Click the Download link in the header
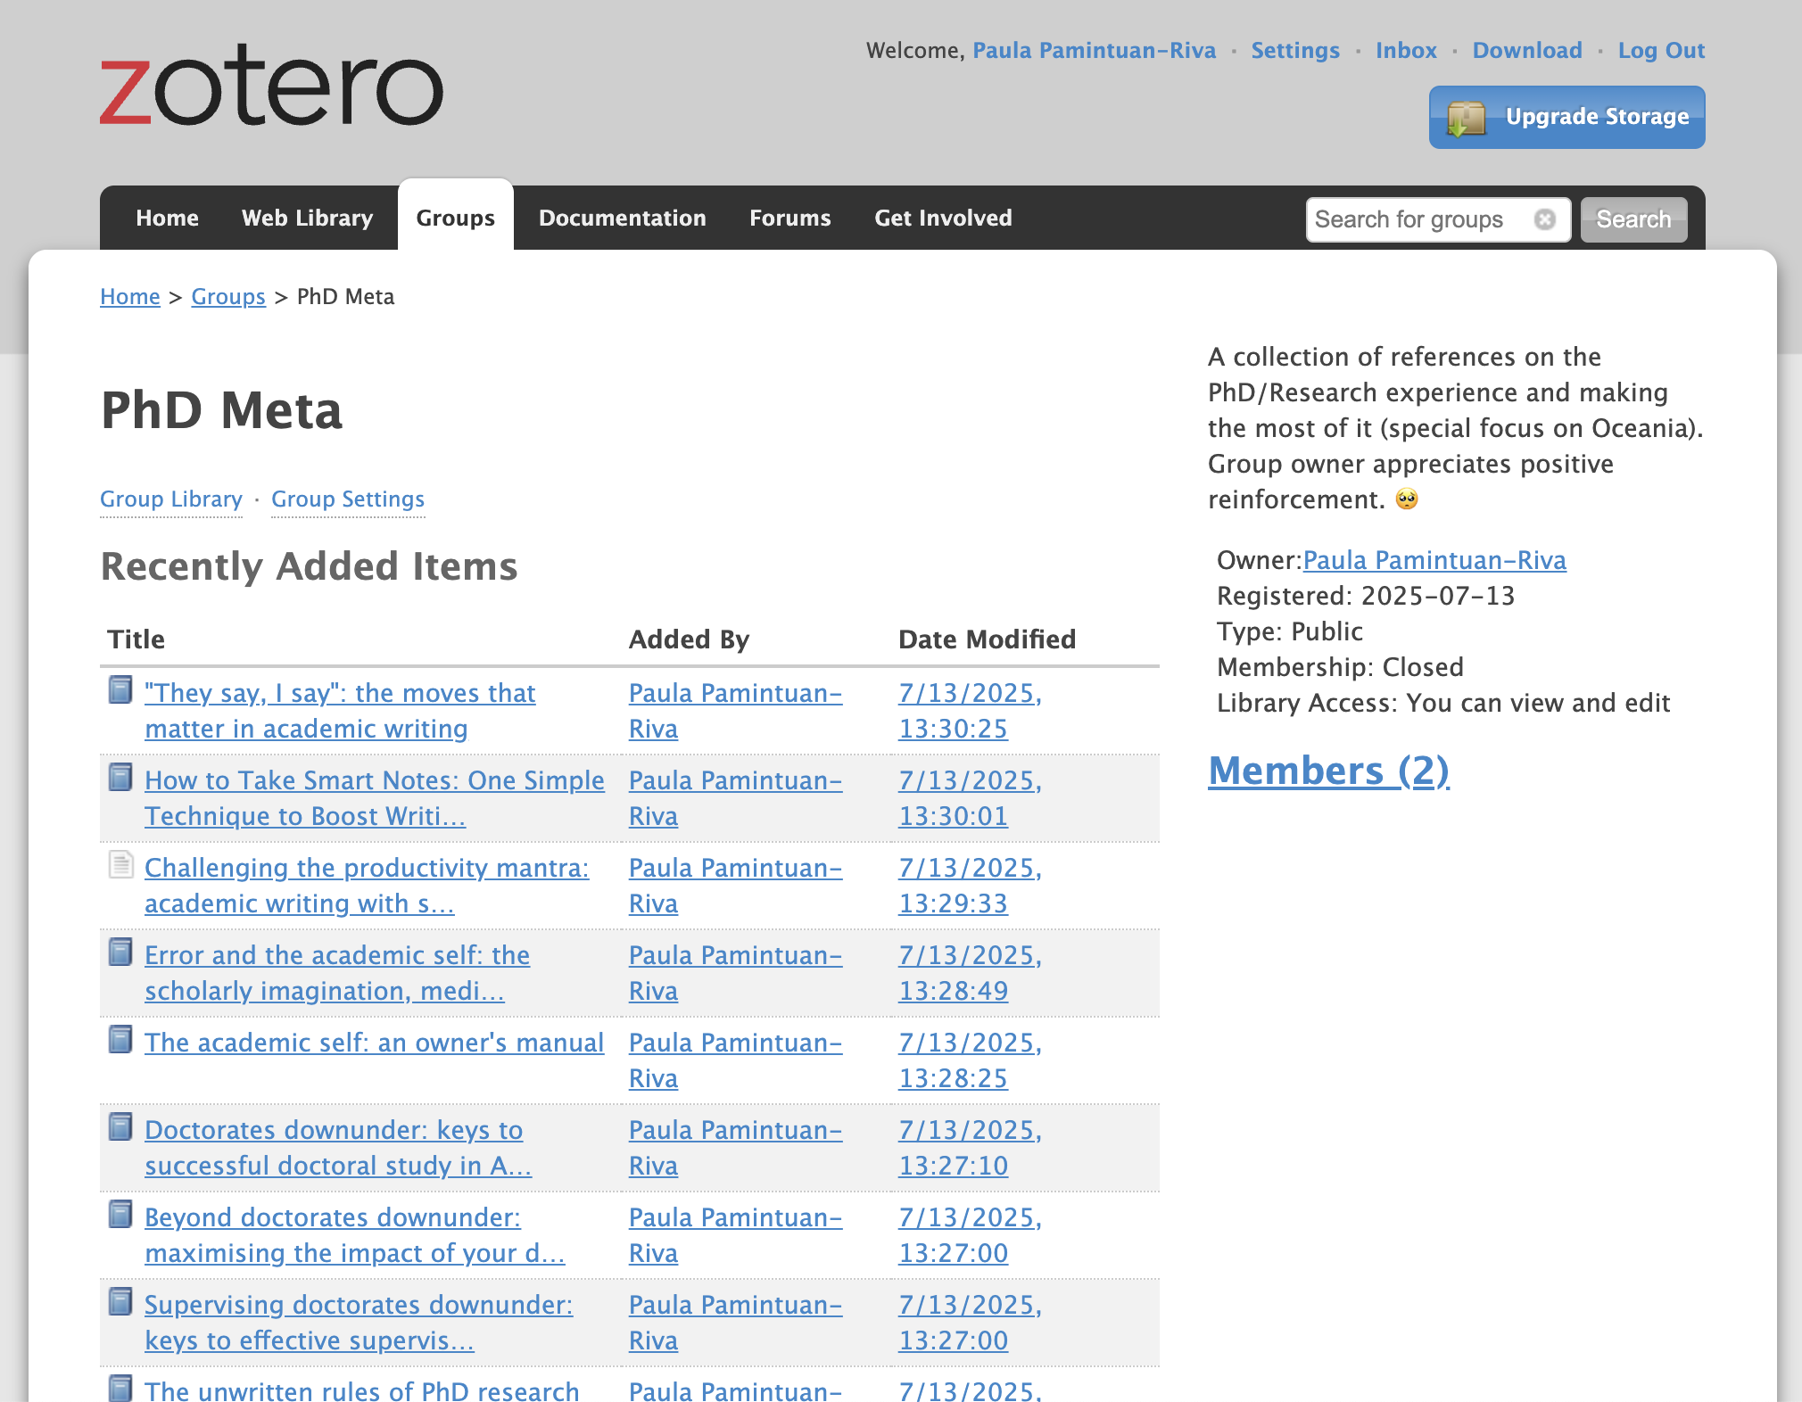 point(1527,50)
